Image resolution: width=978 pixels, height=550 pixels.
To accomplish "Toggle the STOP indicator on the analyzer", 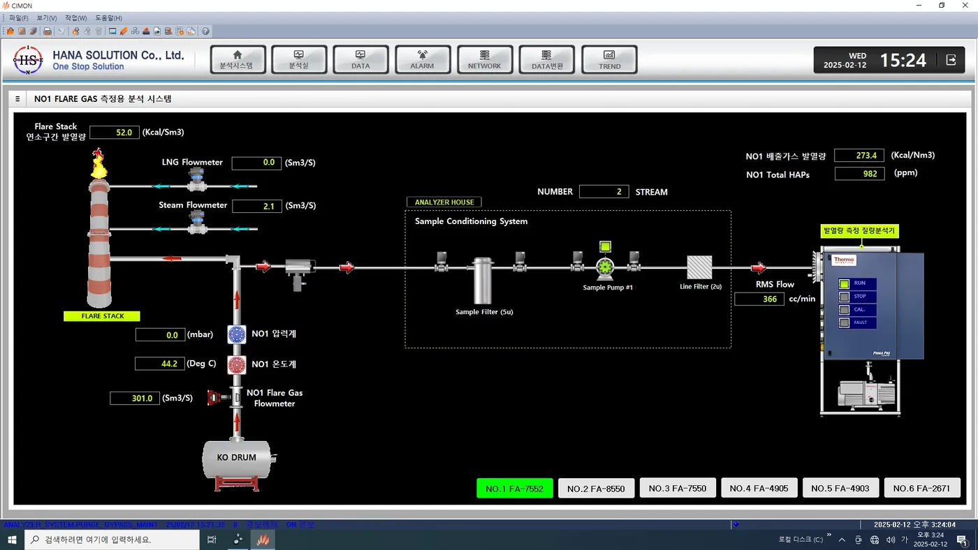I will pyautogui.click(x=845, y=297).
